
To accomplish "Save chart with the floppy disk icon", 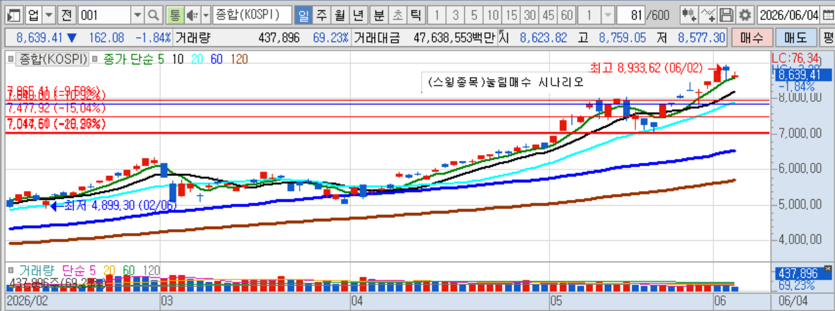I will 727,14.
